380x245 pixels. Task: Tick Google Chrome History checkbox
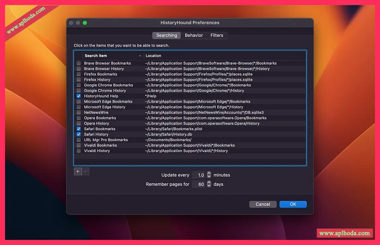click(x=78, y=91)
